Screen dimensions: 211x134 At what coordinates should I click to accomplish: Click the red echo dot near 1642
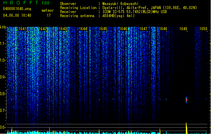[49, 99]
